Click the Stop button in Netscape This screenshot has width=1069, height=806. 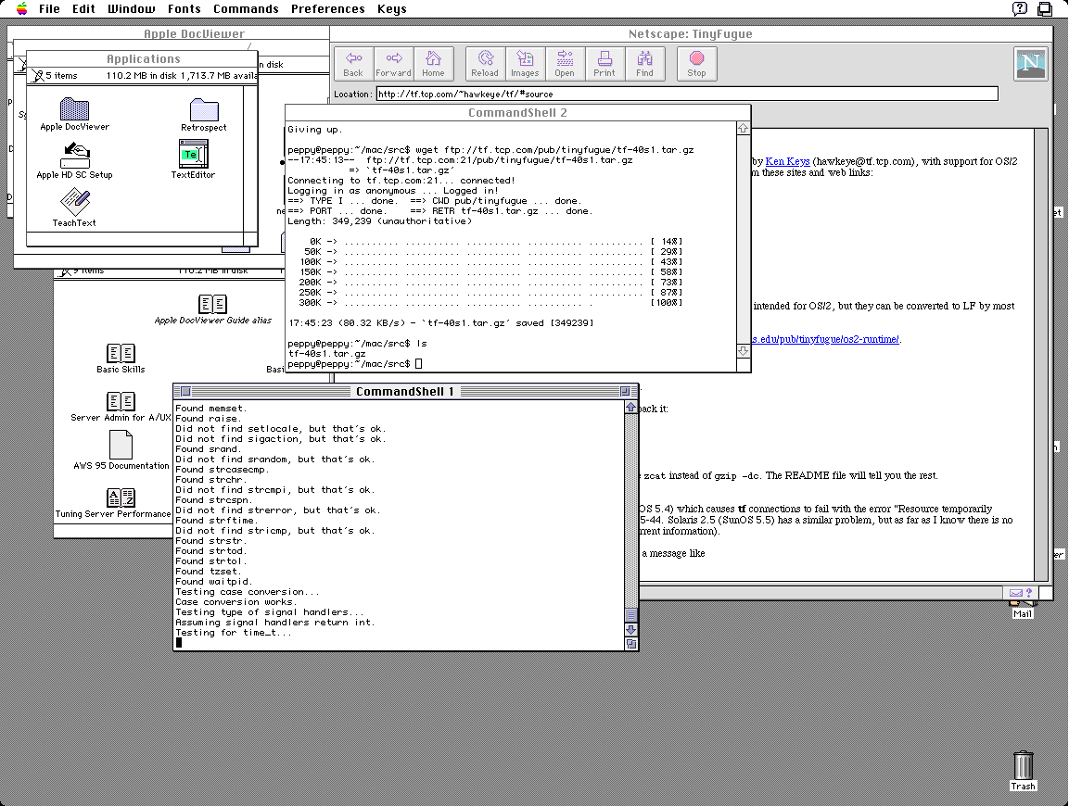[696, 63]
